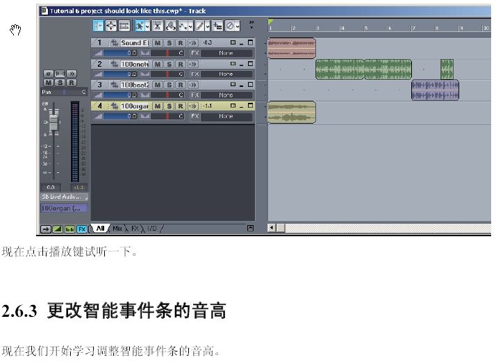Open track 4 FX bin showing None
Screen dimensions: 496x362
click(226, 116)
